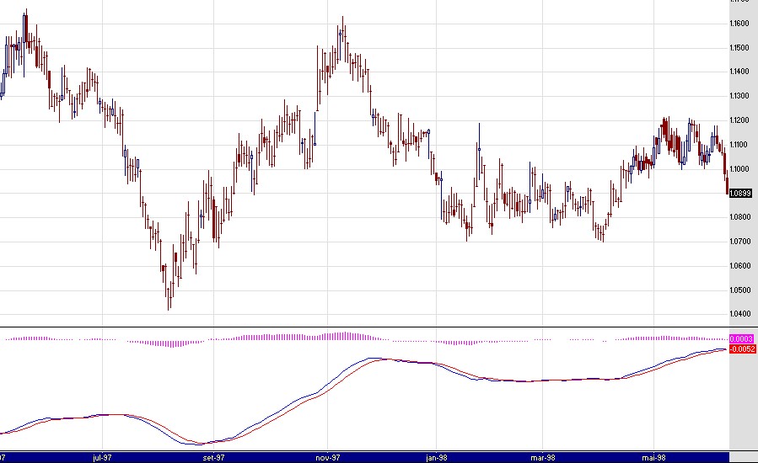Click the 1.1400 price axis label
This screenshot has width=758, height=463.
tap(739, 72)
